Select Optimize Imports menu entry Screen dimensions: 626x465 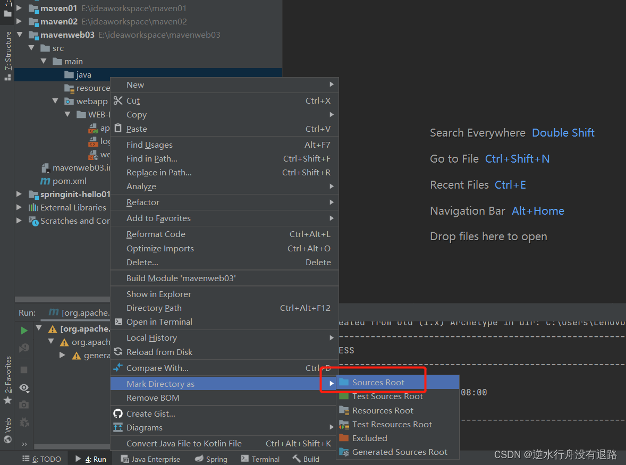(224, 248)
